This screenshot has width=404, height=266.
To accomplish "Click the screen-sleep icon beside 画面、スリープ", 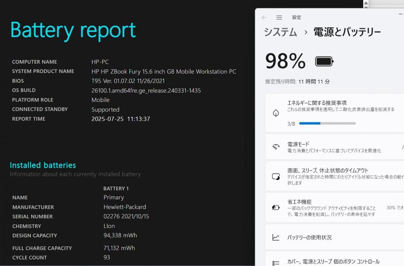I will pos(276,177).
